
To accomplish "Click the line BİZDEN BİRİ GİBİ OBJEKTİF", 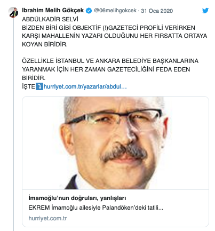I will (108, 28).
